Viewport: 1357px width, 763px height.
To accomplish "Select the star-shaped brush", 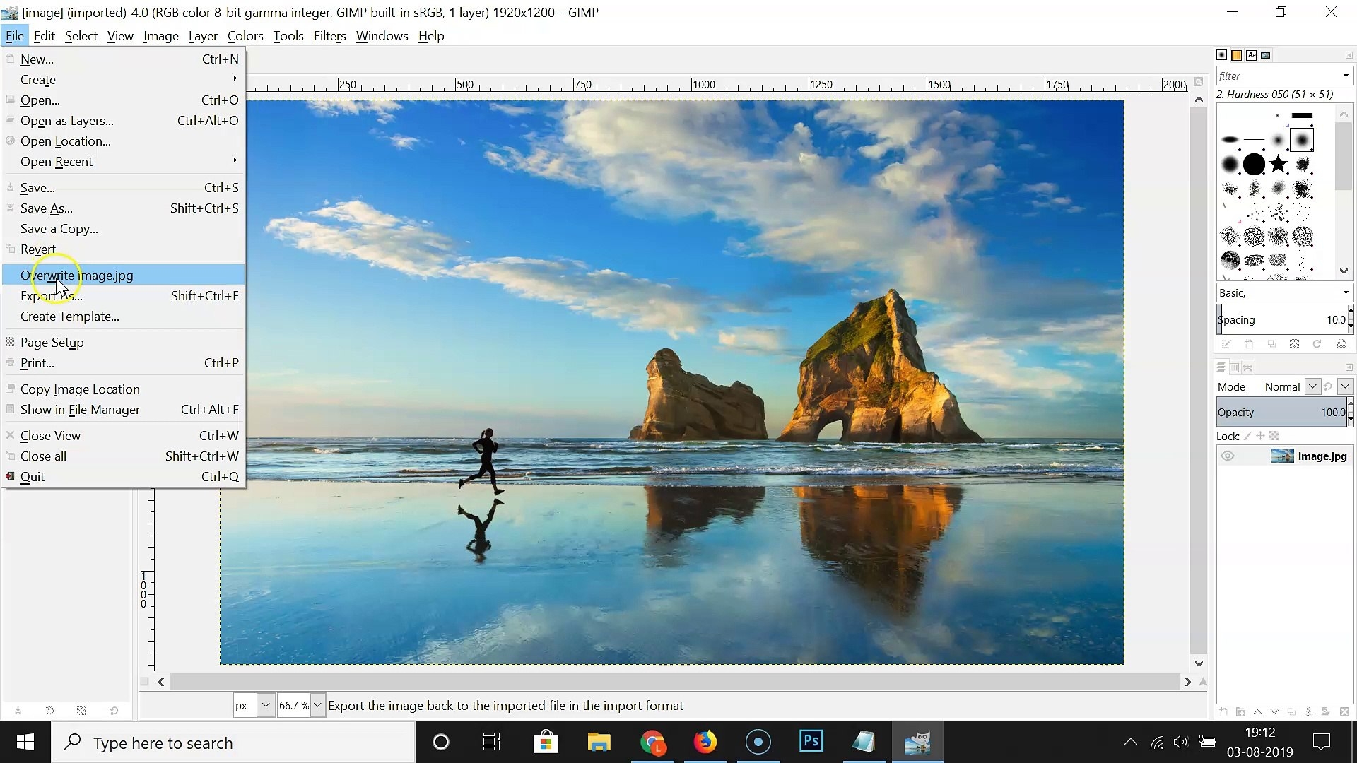I will (x=1278, y=165).
